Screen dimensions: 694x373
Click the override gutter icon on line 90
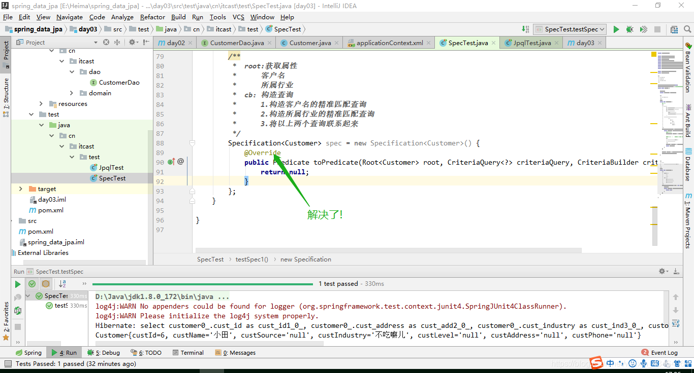[x=171, y=162]
